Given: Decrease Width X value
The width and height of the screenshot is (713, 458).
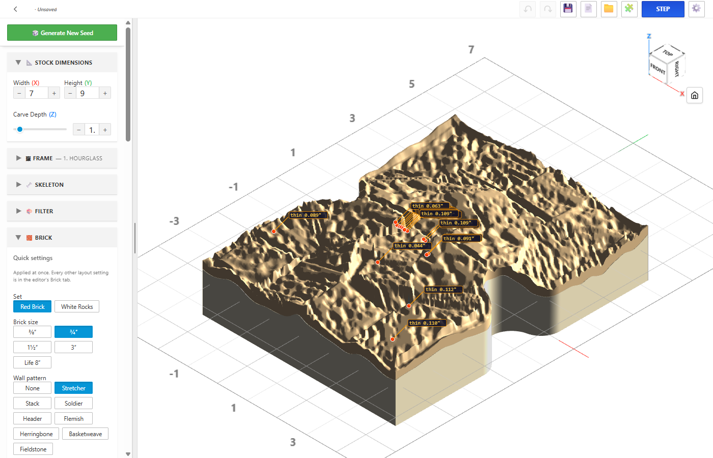Looking at the screenshot, I should pos(19,93).
